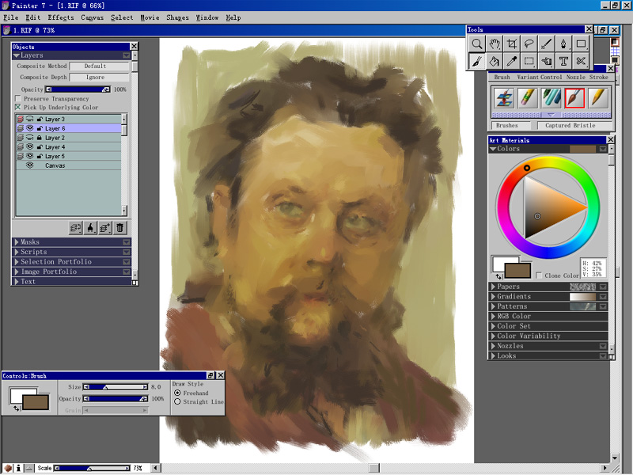Select the Lasso tool

(529, 44)
